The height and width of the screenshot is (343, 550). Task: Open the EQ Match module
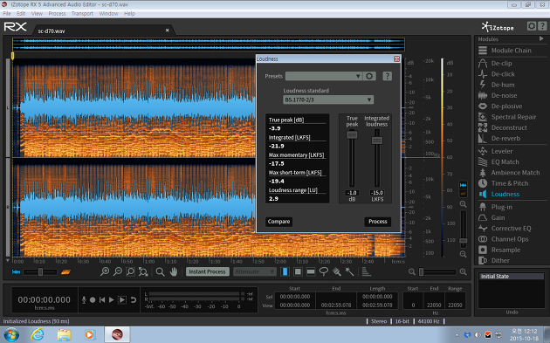click(498, 162)
